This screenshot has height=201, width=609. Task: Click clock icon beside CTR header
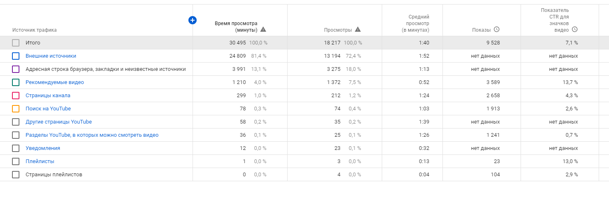574,30
